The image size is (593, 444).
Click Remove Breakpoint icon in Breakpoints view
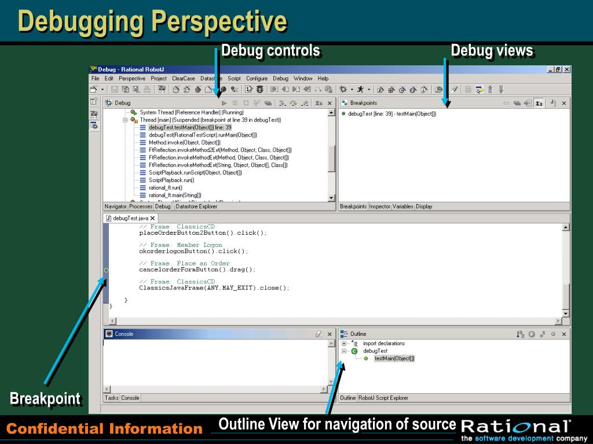[x=506, y=103]
